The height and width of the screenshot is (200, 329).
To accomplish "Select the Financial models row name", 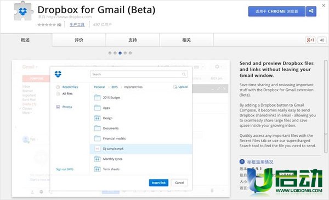I will point(114,138).
